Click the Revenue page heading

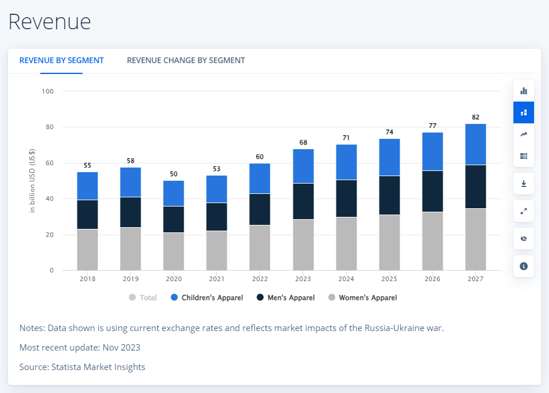pos(50,22)
